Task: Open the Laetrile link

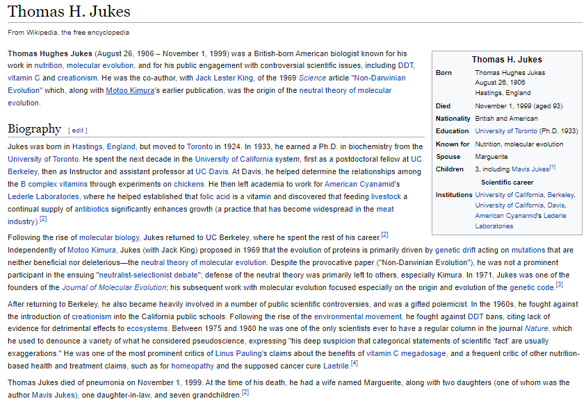Action: coord(336,366)
